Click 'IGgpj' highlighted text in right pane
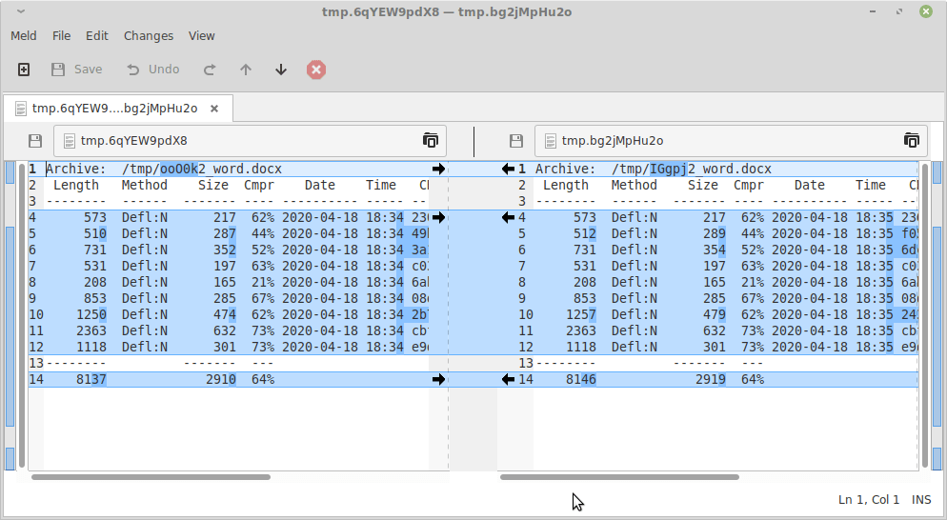Screen dimensions: 947x520 669,170
